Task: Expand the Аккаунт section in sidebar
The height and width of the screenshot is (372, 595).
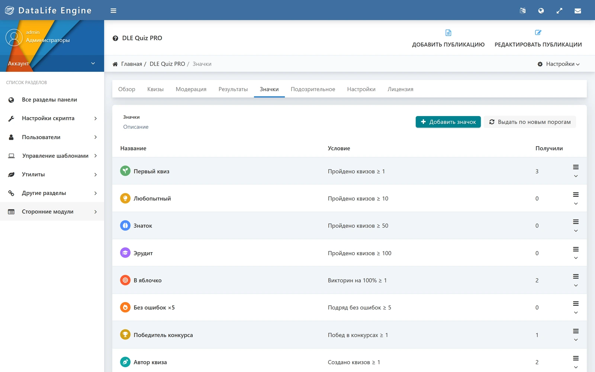Action: pos(52,63)
